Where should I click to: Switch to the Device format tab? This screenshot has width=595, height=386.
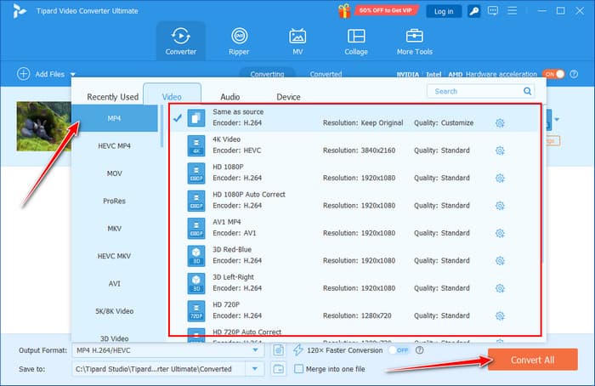[288, 97]
